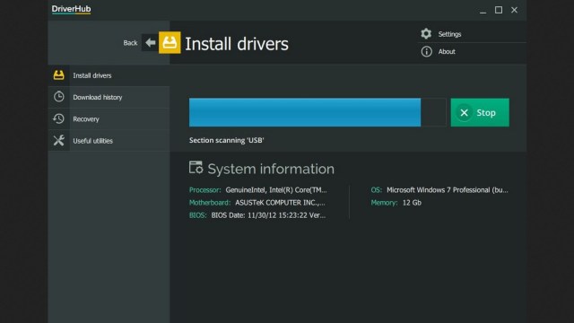Open the About menu entry
574x323 pixels.
pyautogui.click(x=447, y=52)
